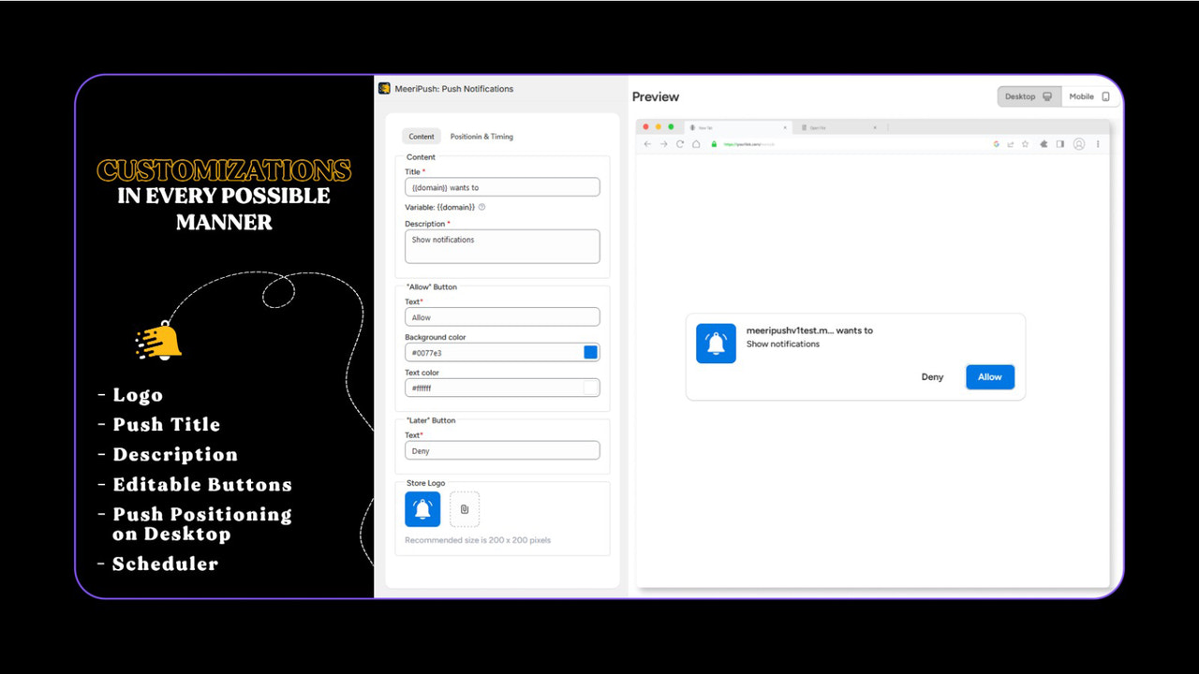
Task: Open the browser three-dot menu
Action: [1098, 144]
